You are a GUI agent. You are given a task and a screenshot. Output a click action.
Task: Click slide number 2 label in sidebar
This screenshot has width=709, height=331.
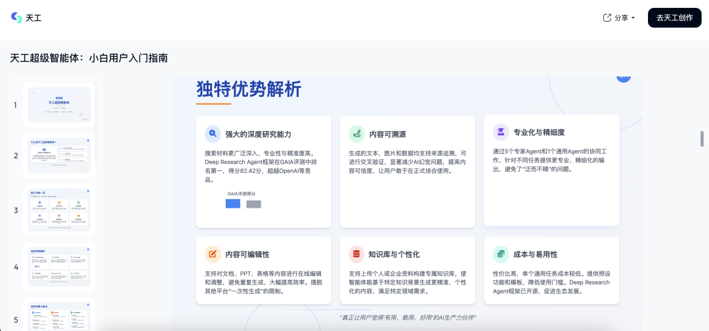(15, 156)
